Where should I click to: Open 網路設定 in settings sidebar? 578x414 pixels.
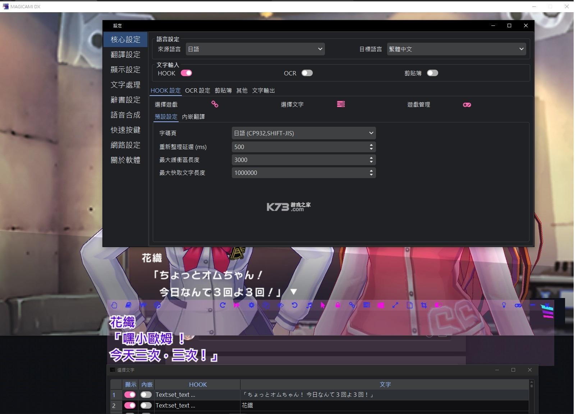(x=125, y=145)
